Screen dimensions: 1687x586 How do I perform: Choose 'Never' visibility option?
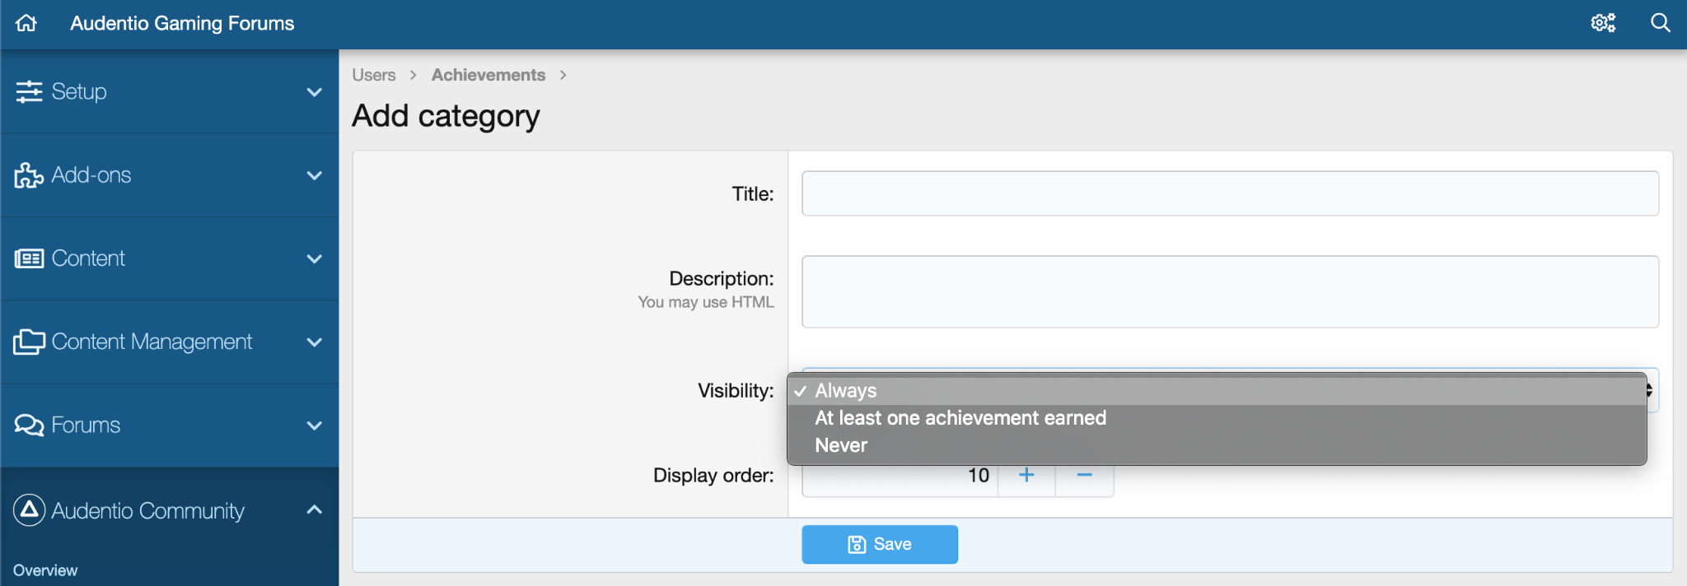(x=841, y=445)
